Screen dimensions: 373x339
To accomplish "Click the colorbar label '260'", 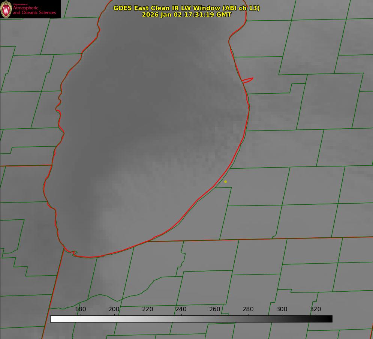I will (x=214, y=309).
